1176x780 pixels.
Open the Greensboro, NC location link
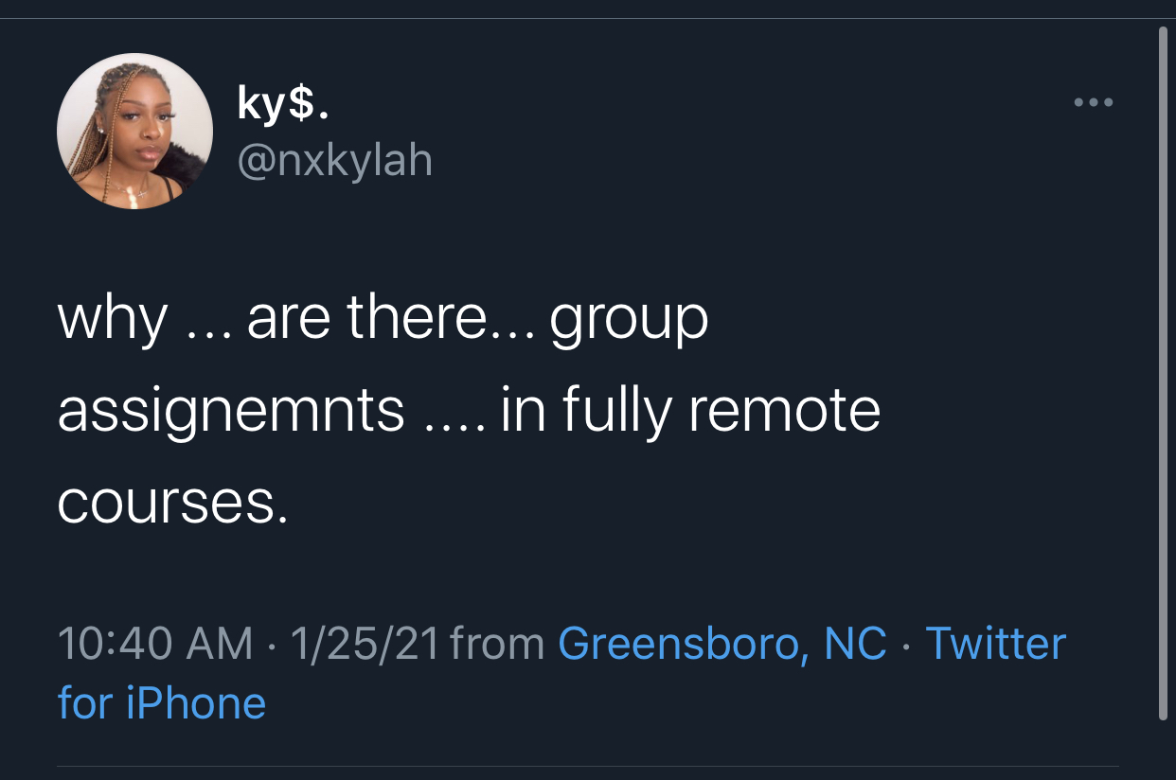722,644
